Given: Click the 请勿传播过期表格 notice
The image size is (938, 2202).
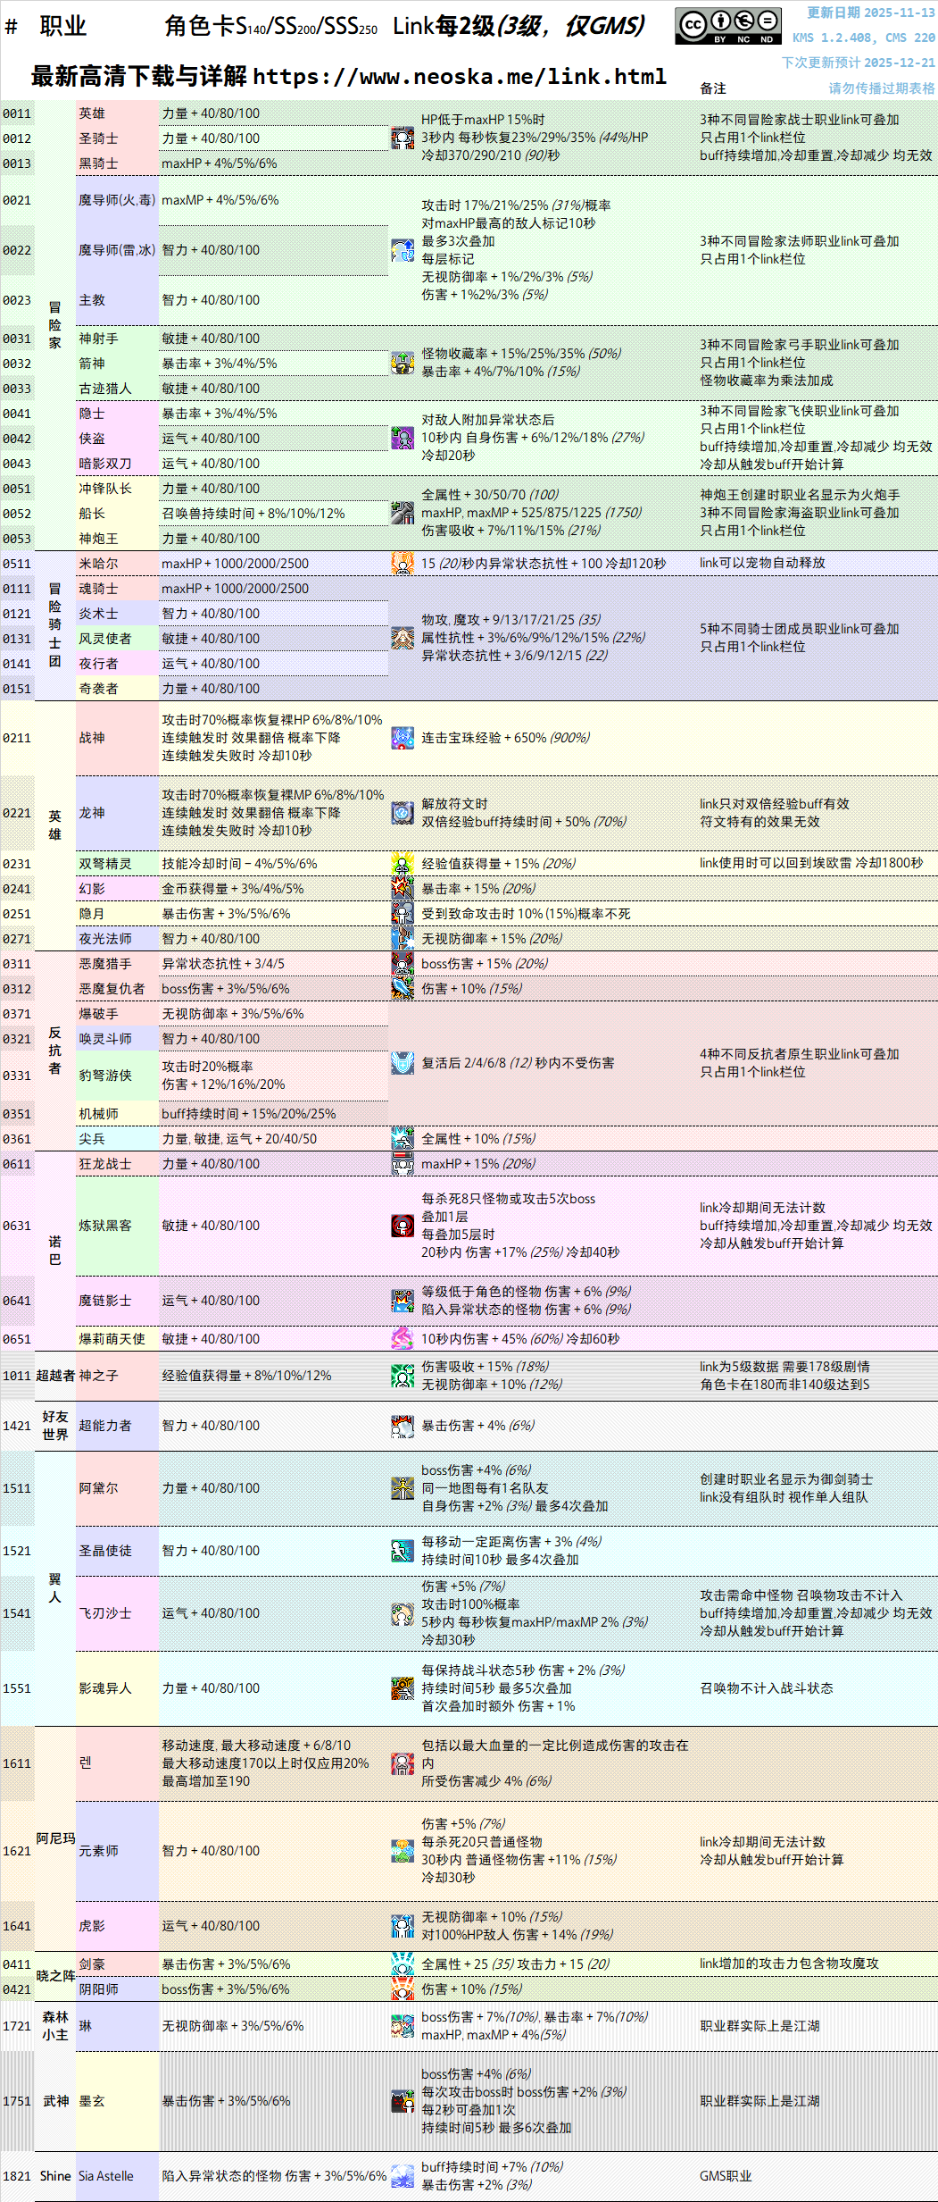Looking at the screenshot, I should (x=881, y=88).
